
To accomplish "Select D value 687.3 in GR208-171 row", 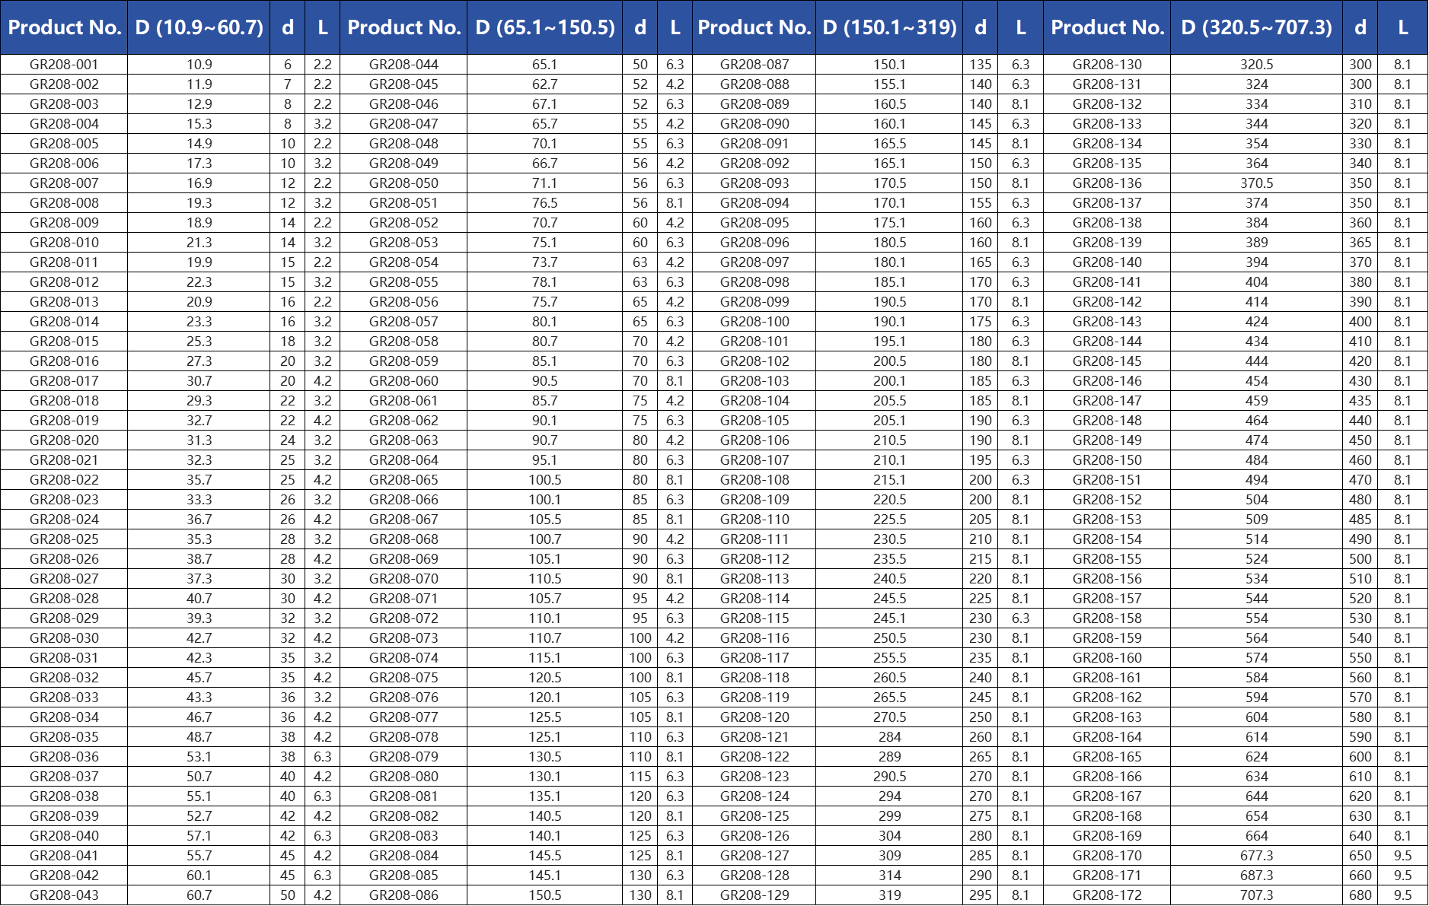I will pyautogui.click(x=1256, y=876).
